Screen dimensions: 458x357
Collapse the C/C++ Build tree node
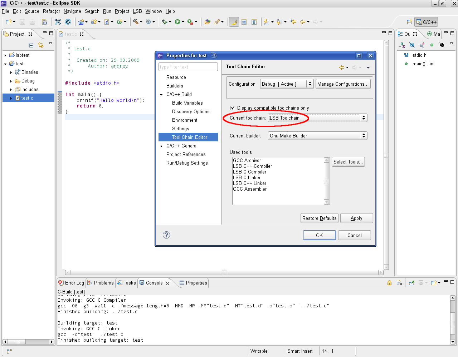tap(161, 95)
